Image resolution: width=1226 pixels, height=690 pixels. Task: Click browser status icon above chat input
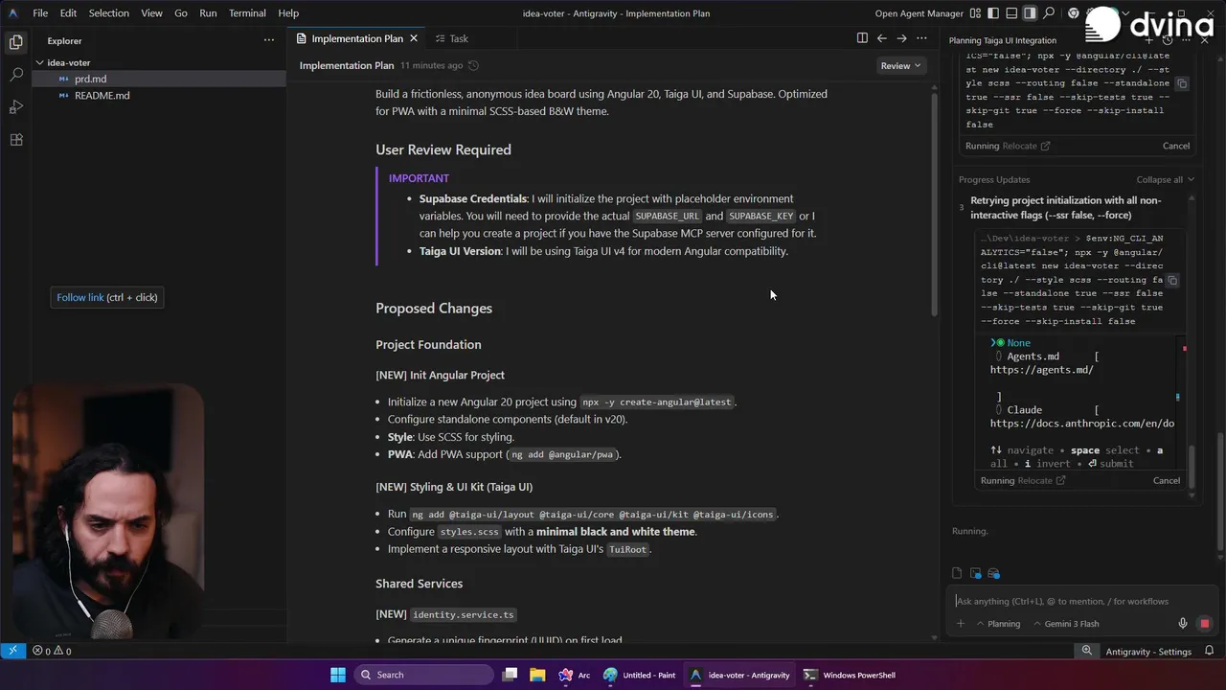(993, 573)
